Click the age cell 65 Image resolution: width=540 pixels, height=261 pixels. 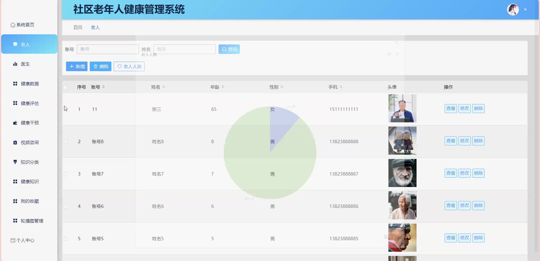pyautogui.click(x=214, y=109)
